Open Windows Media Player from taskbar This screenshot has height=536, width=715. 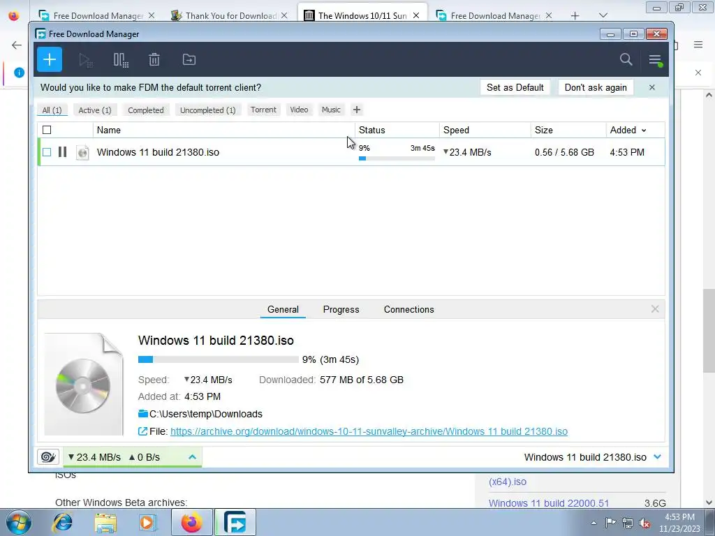pos(147,522)
